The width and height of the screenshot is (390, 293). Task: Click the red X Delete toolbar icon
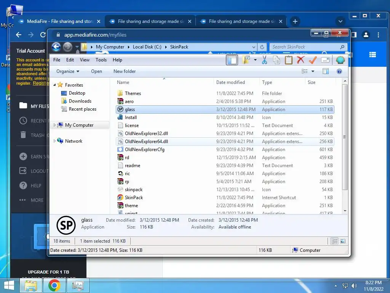[300, 60]
